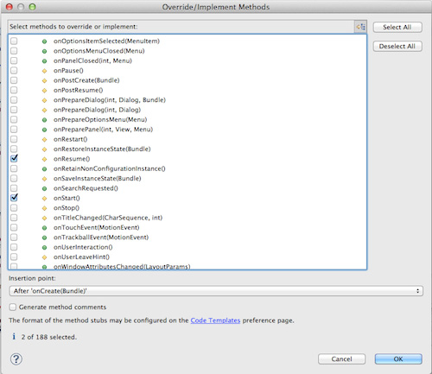Uncheck the onStart() method checkbox
This screenshot has width=432, height=374.
pos(14,198)
